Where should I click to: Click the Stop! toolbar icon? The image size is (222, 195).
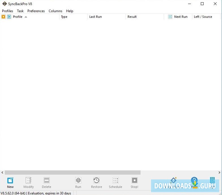135,180
